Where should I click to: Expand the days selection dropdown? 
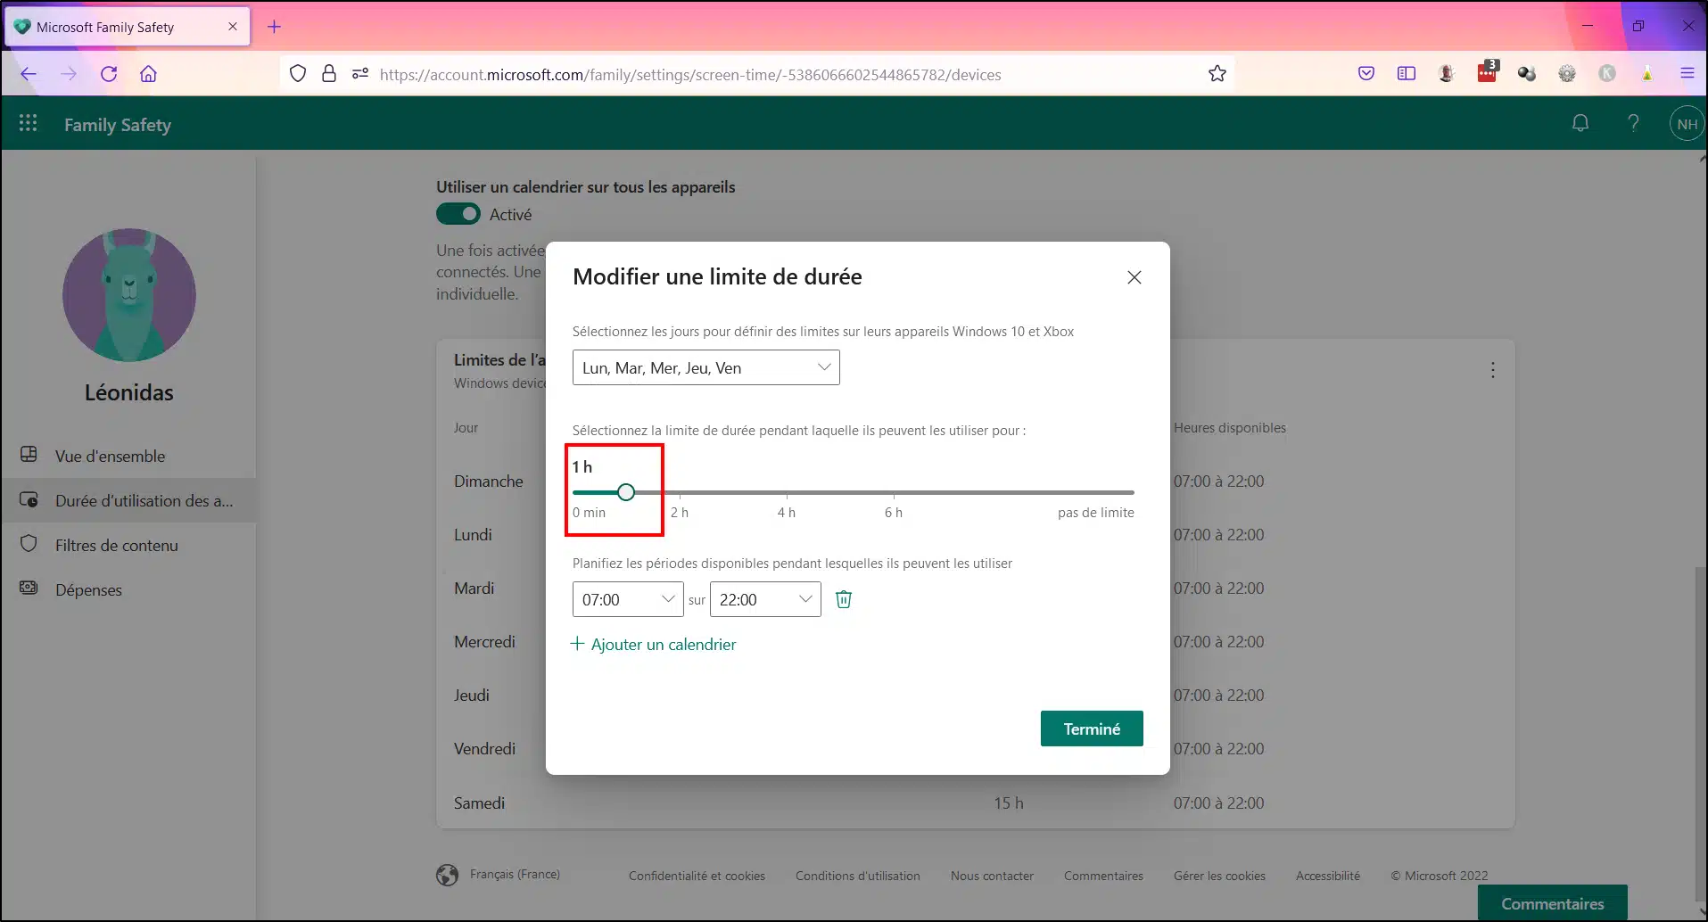tap(706, 367)
